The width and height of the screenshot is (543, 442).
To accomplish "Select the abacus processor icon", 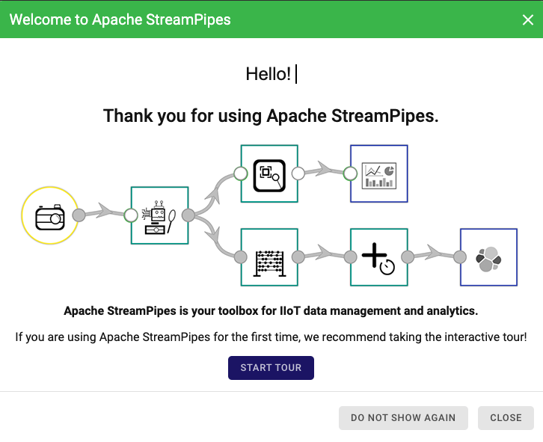I will pos(269,257).
